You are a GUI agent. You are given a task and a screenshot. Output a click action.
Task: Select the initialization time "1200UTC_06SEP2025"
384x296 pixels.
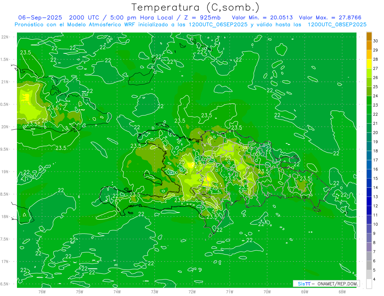point(217,25)
